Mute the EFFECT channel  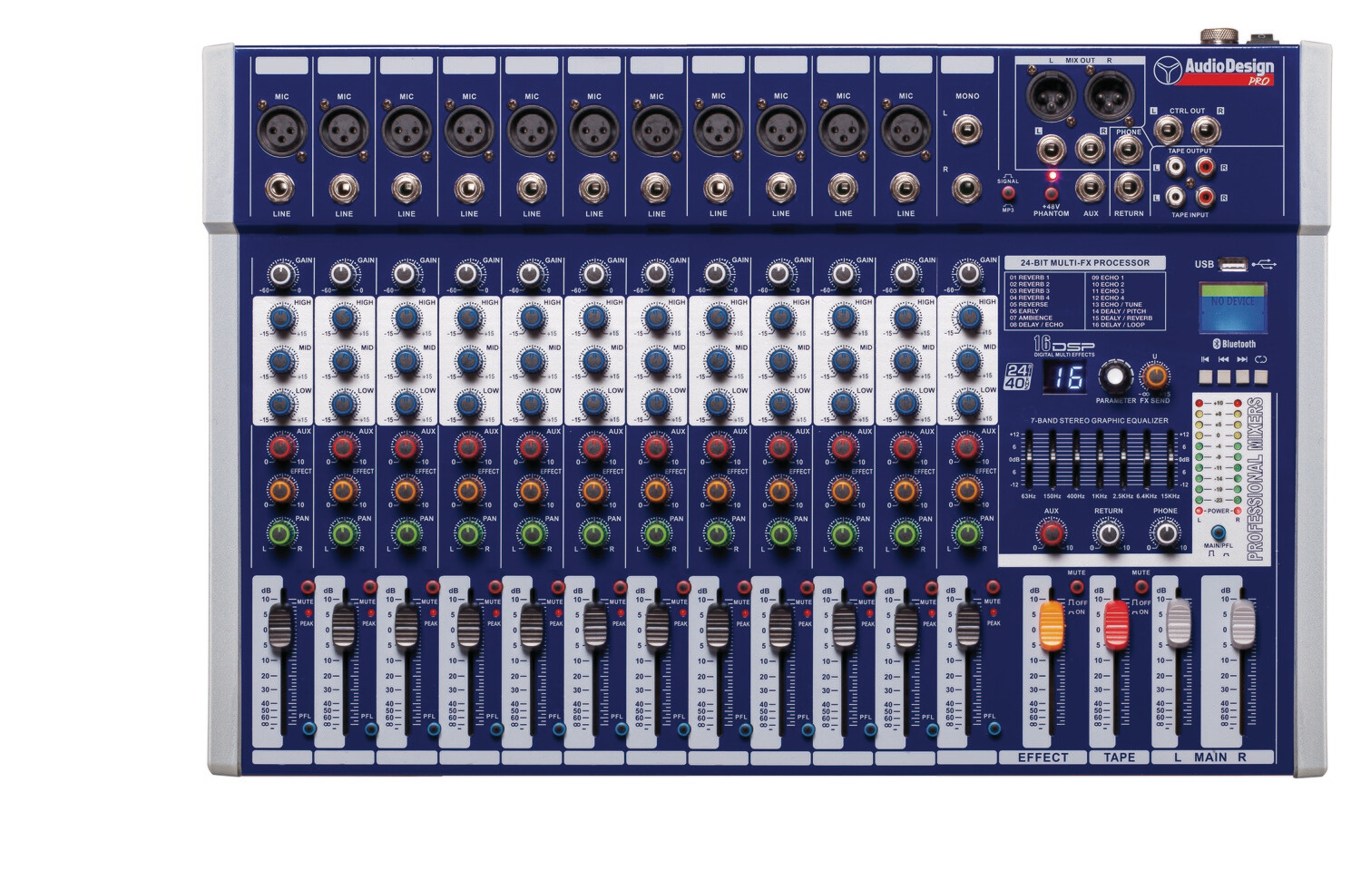[x=1076, y=587]
